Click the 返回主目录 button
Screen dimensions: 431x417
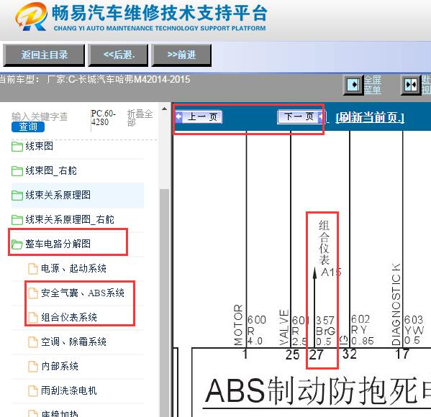pyautogui.click(x=44, y=55)
